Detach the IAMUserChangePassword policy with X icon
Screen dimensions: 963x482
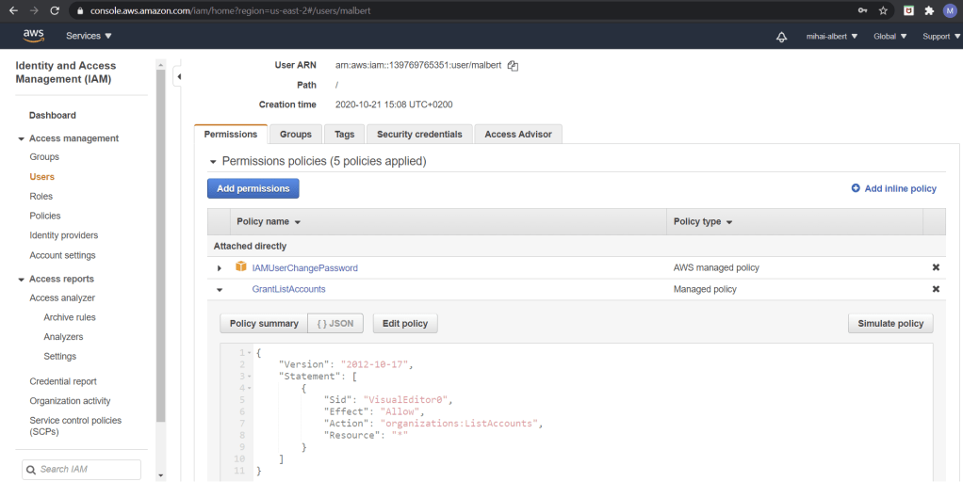pyautogui.click(x=936, y=267)
